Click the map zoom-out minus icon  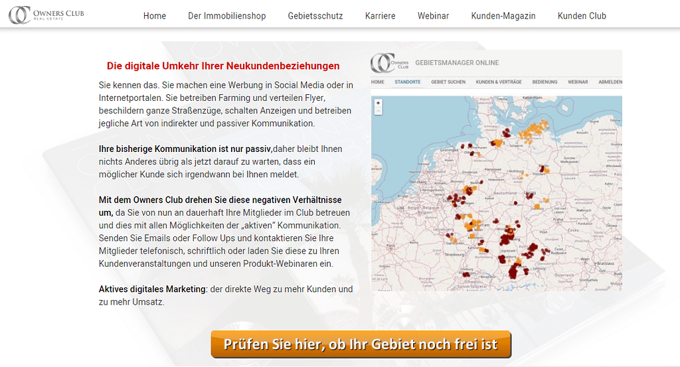tap(378, 111)
